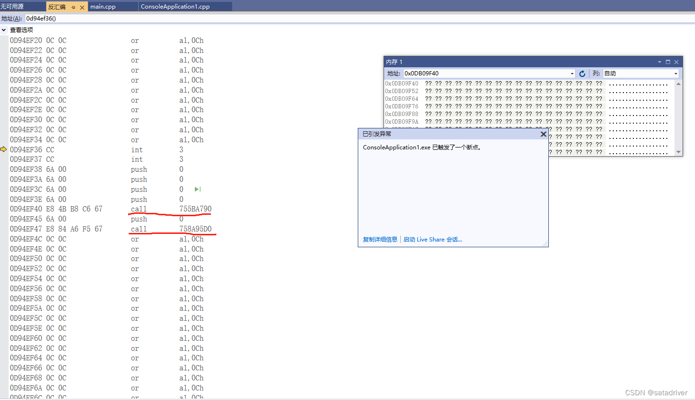This screenshot has width=695, height=400.
Task: Click 启动 Live Share 会话 link
Action: click(433, 240)
